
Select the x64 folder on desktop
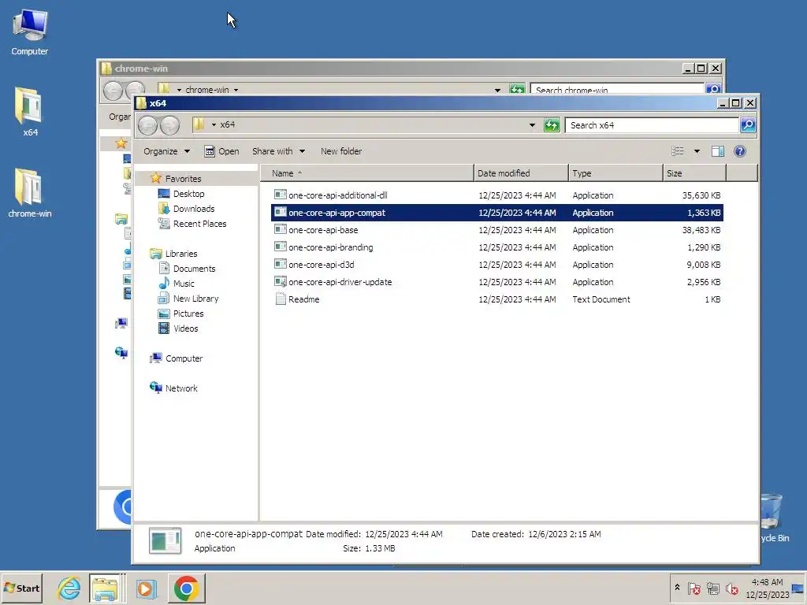pyautogui.click(x=29, y=112)
